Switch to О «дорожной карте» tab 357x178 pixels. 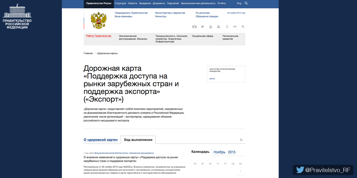[x=101, y=140]
